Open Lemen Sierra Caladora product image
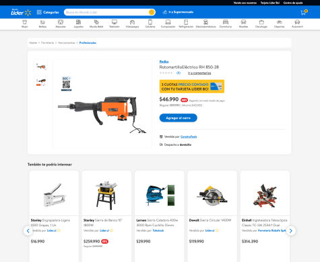 pyautogui.click(x=160, y=194)
